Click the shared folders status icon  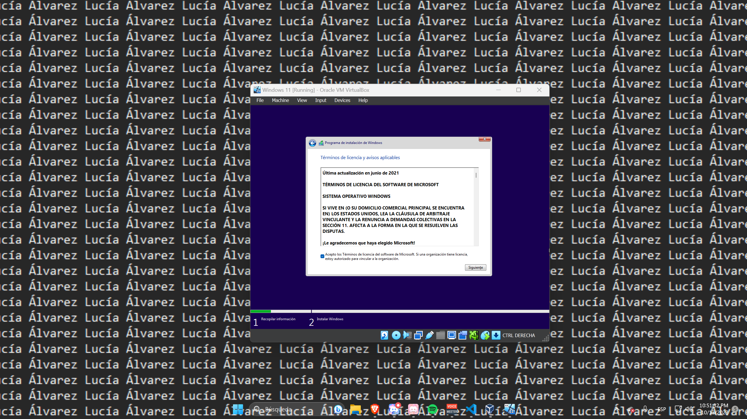coord(440,335)
